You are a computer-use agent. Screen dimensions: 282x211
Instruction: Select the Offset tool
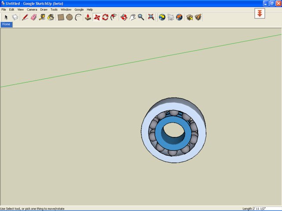[114, 17]
